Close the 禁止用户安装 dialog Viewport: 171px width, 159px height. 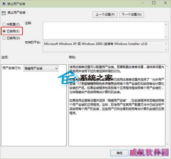(x=165, y=3)
